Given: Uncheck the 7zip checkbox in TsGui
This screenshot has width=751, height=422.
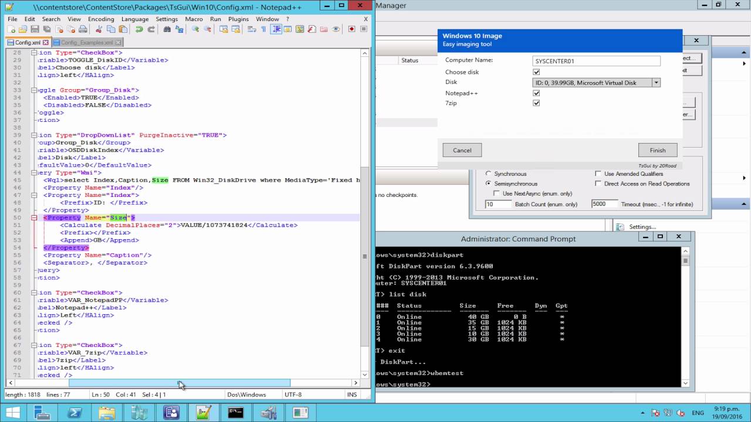Looking at the screenshot, I should click(536, 103).
